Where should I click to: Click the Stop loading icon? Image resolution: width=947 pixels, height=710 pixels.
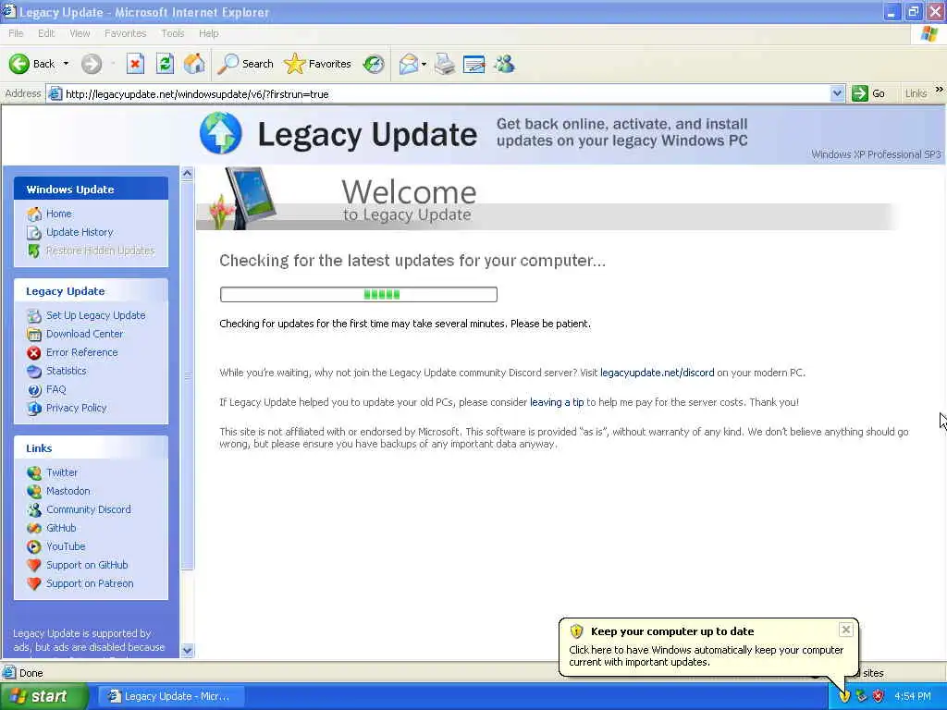click(135, 64)
